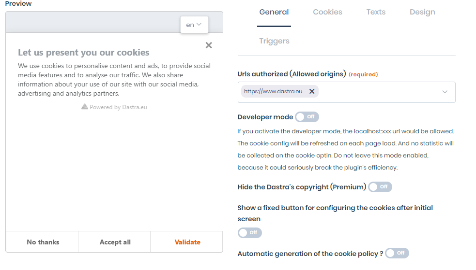Enable Hide the Dastra's copyright toggle

[x=380, y=187]
